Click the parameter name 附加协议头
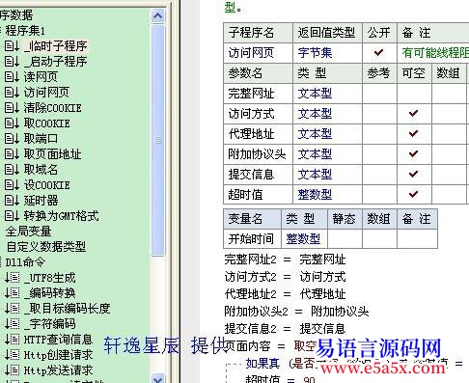 257,154
